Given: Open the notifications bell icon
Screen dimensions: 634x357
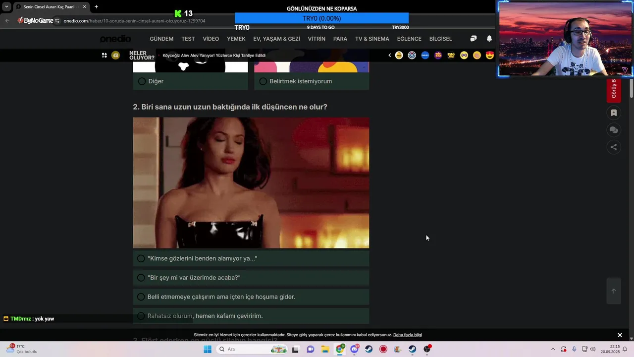Looking at the screenshot, I should point(489,39).
